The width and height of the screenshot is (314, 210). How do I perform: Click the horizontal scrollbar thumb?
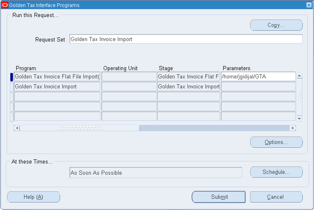click(x=80, y=128)
